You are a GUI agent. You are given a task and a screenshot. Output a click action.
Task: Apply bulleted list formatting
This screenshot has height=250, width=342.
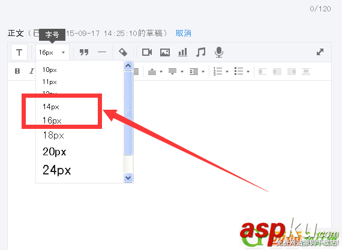239,71
